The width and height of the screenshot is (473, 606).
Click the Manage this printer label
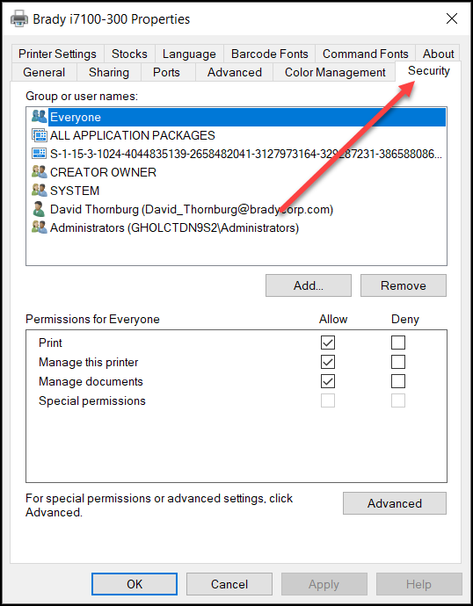click(x=88, y=362)
